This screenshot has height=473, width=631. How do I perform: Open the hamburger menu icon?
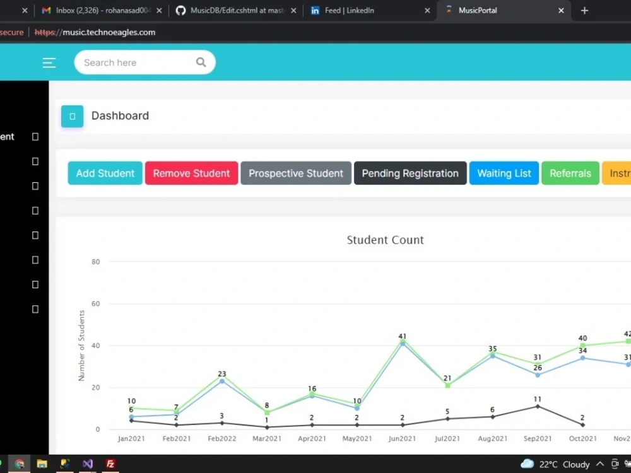coord(49,62)
